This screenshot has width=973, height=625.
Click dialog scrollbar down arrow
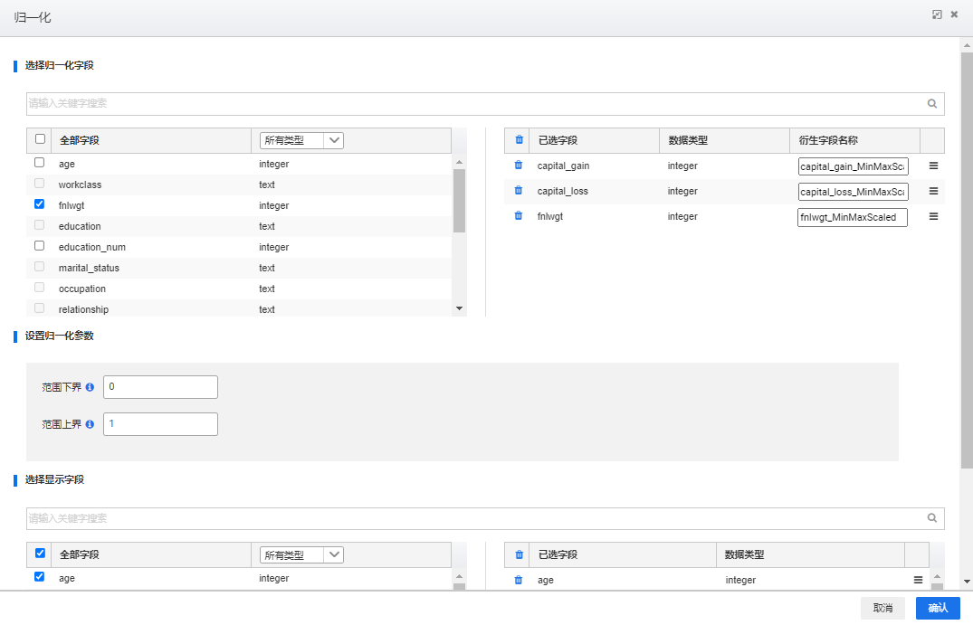967,582
